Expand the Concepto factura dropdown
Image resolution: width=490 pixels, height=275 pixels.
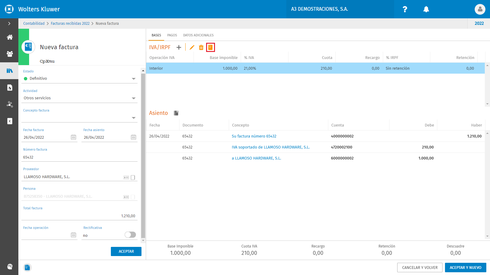[134, 118]
